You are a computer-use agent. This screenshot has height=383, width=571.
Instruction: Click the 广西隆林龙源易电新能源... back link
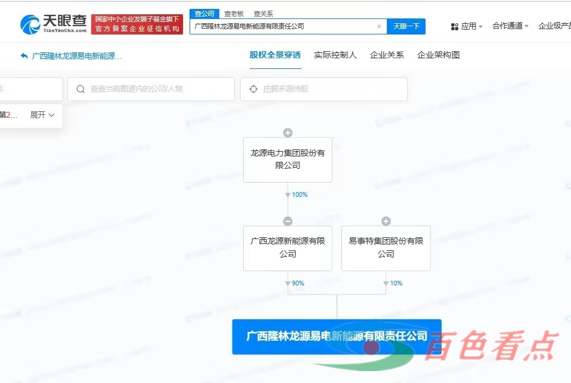coord(77,56)
